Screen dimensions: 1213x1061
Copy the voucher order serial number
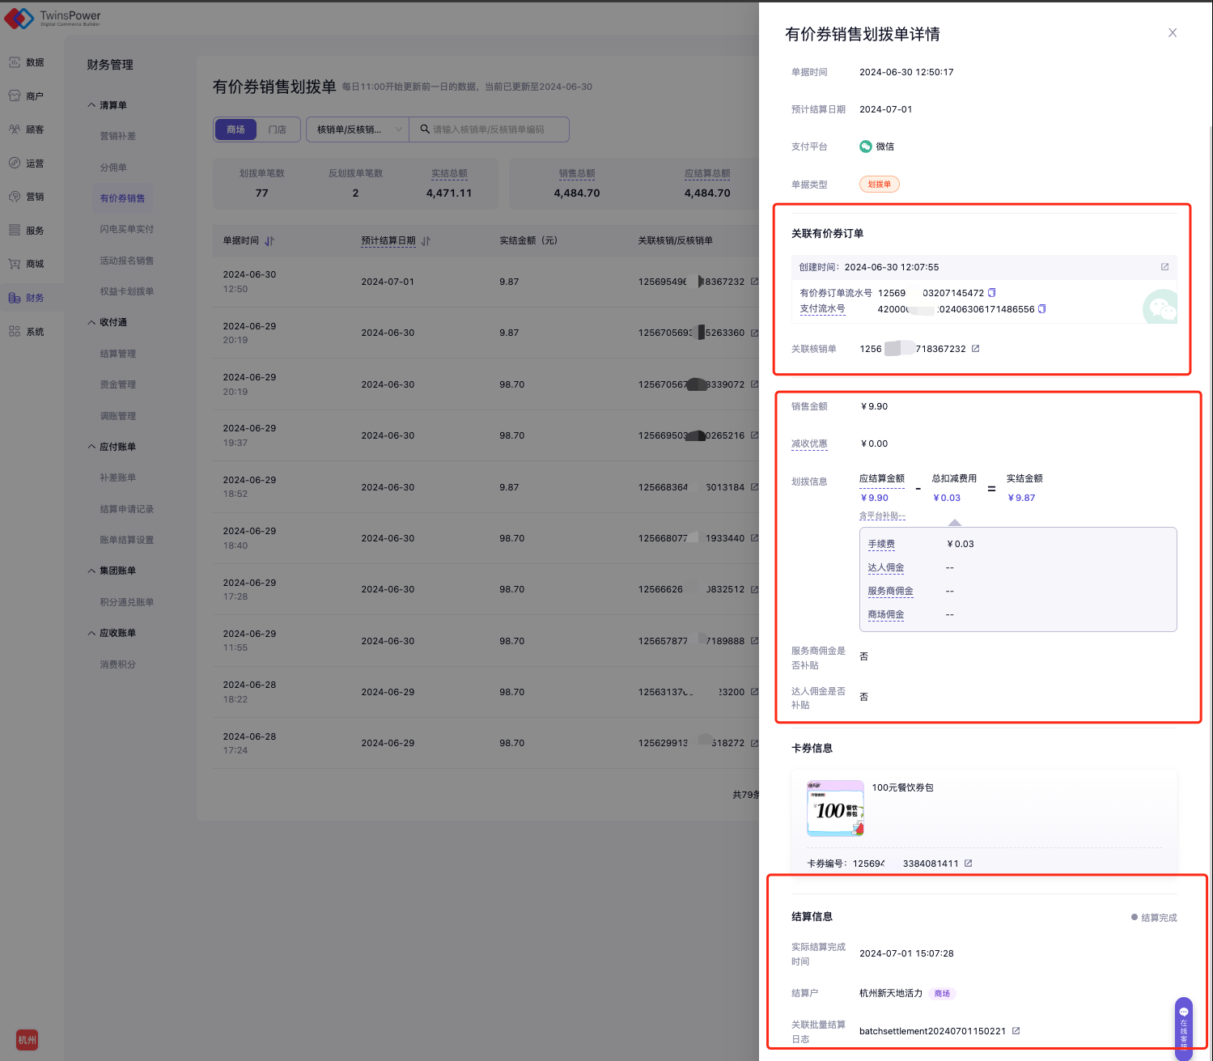991,293
